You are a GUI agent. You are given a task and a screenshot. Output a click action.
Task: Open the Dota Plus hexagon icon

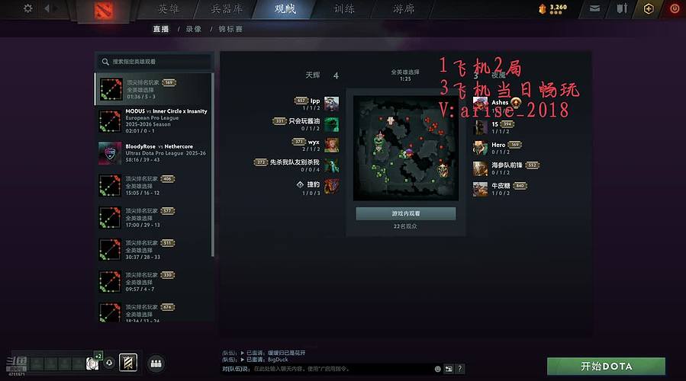pyautogui.click(x=649, y=8)
